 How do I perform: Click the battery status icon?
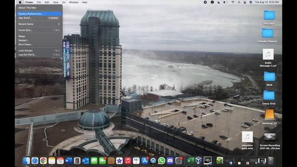point(226,2)
